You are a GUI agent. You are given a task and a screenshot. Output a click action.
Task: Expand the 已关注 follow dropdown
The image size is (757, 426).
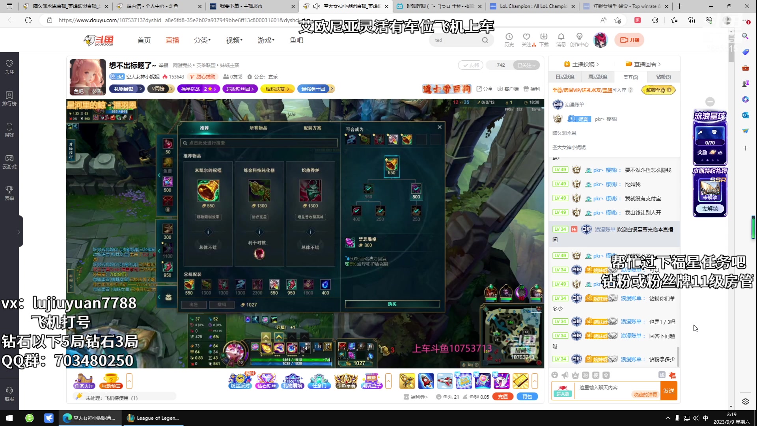[527, 65]
